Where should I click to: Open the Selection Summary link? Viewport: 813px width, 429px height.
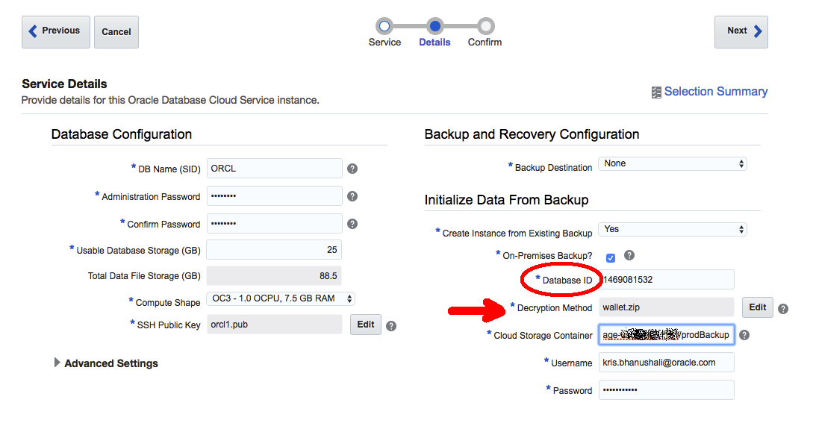[715, 92]
